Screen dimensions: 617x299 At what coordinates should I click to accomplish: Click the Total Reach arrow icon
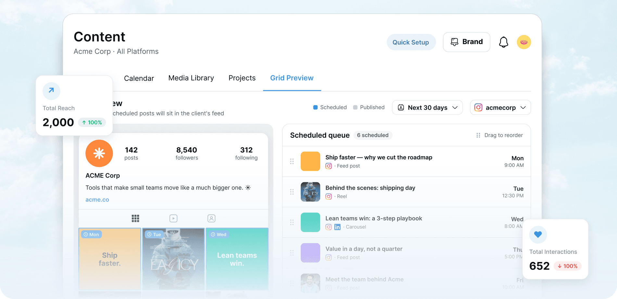click(x=51, y=91)
